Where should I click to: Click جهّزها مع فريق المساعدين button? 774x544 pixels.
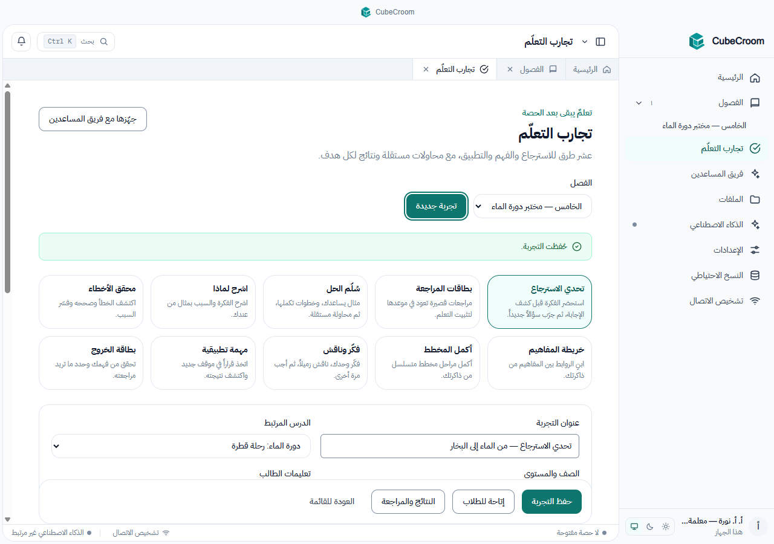coord(93,119)
